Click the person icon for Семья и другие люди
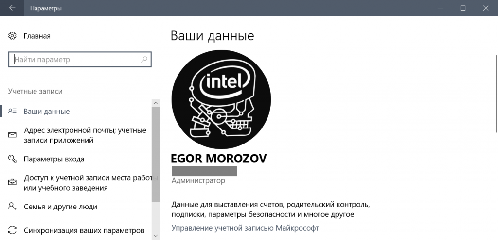This screenshot has height=240, width=498. 13,207
